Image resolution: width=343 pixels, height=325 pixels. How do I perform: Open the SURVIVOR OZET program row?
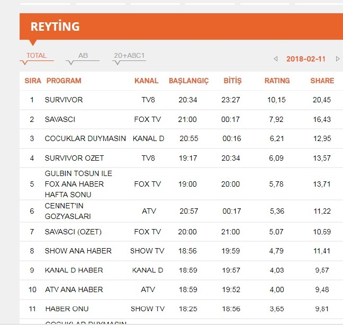coord(74,158)
